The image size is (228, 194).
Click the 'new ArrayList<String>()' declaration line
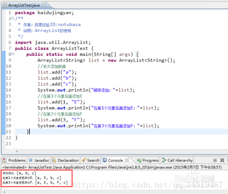pos(106,60)
